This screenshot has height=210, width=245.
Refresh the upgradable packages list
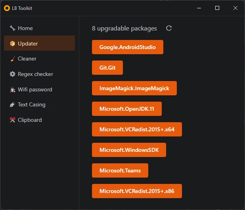pos(169,28)
